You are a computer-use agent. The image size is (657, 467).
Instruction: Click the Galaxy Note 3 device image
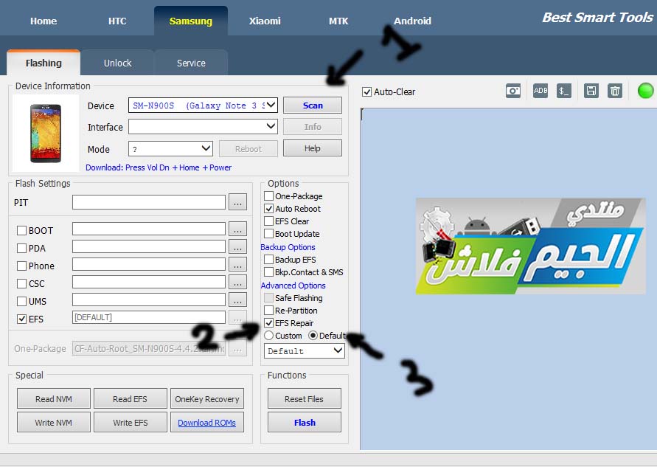coord(46,134)
